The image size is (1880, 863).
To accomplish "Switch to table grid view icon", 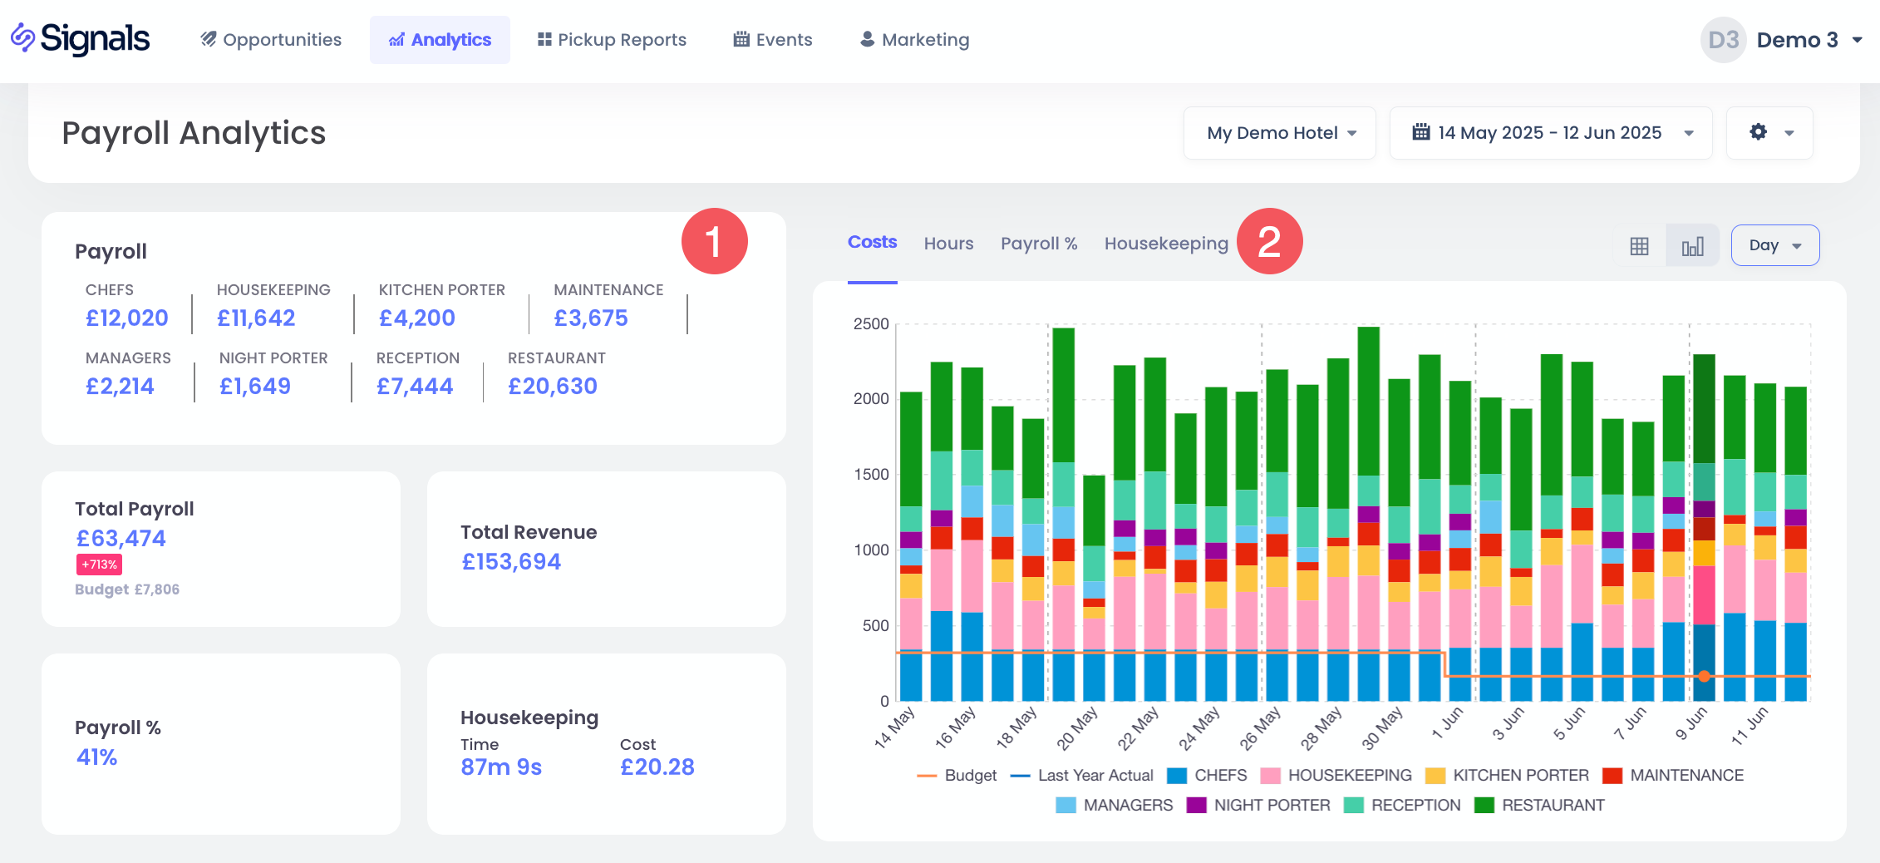I will click(1639, 246).
